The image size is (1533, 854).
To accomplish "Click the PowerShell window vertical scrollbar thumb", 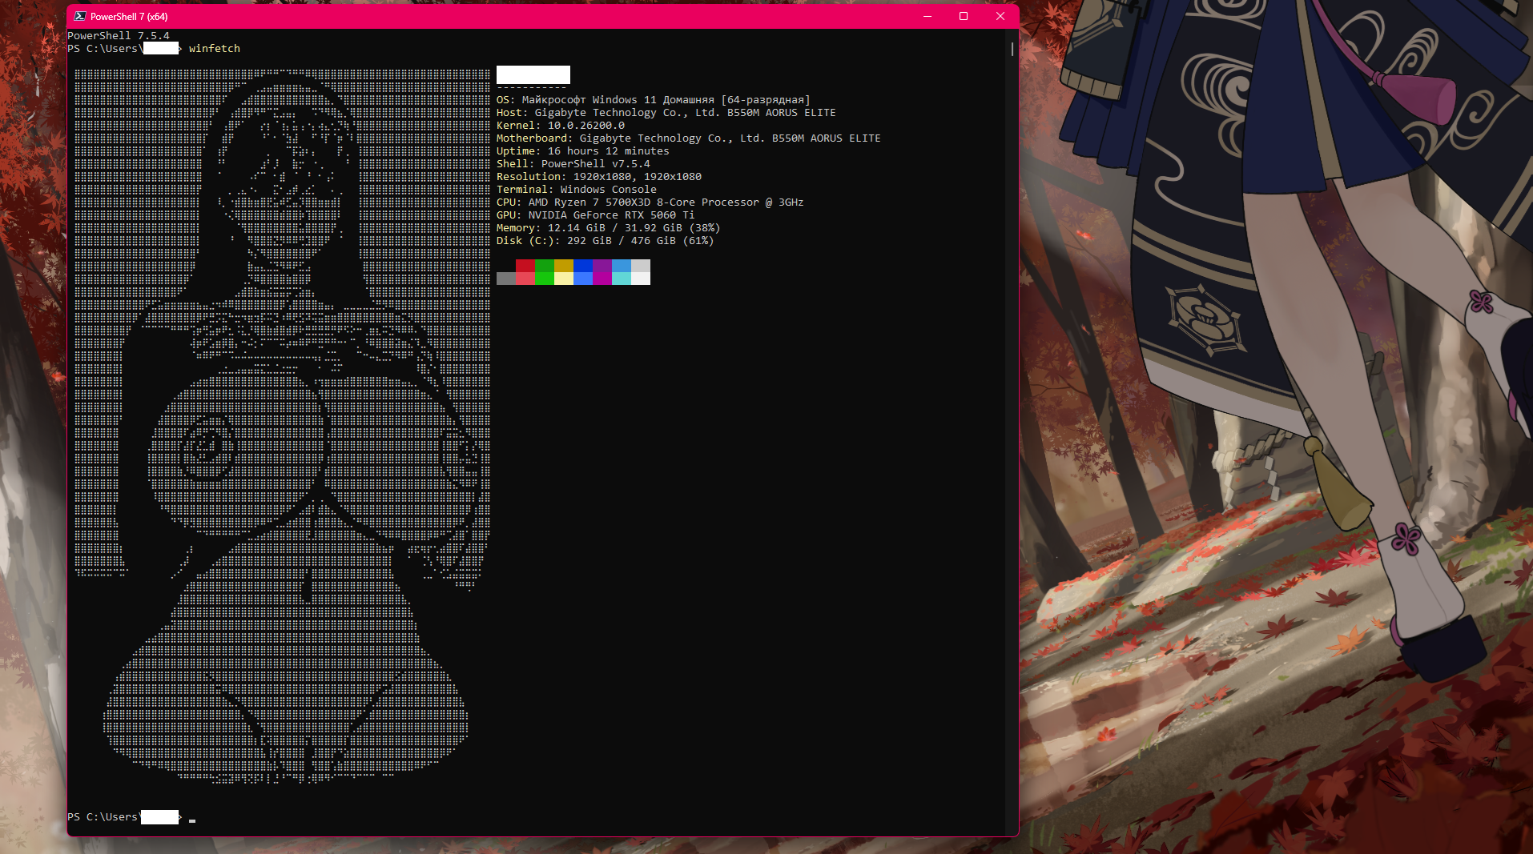I will [1012, 49].
